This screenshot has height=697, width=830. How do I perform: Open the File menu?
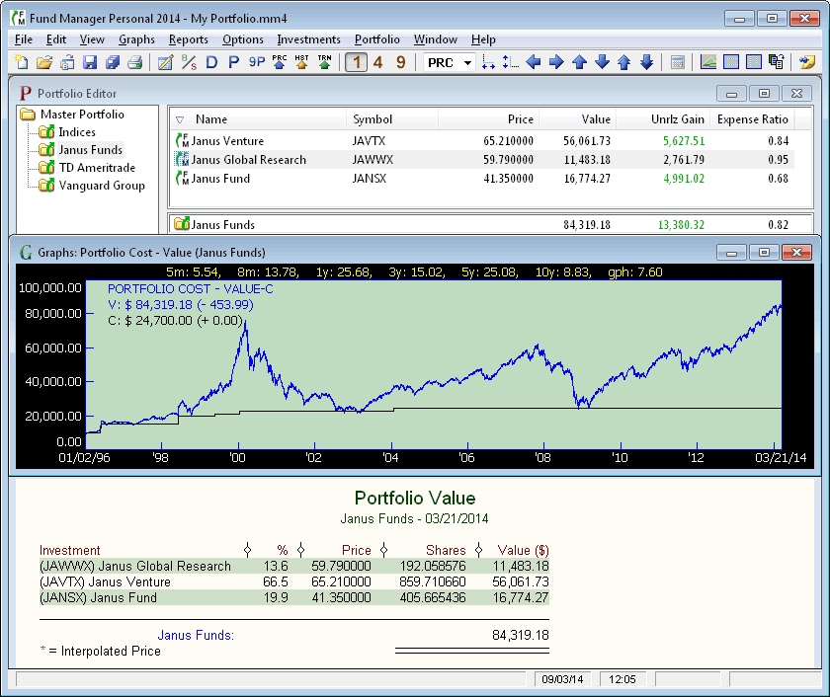(x=24, y=39)
